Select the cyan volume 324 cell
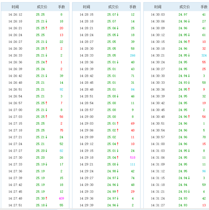This screenshot has width=209, height=210. pyautogui.click(x=204, y=55)
